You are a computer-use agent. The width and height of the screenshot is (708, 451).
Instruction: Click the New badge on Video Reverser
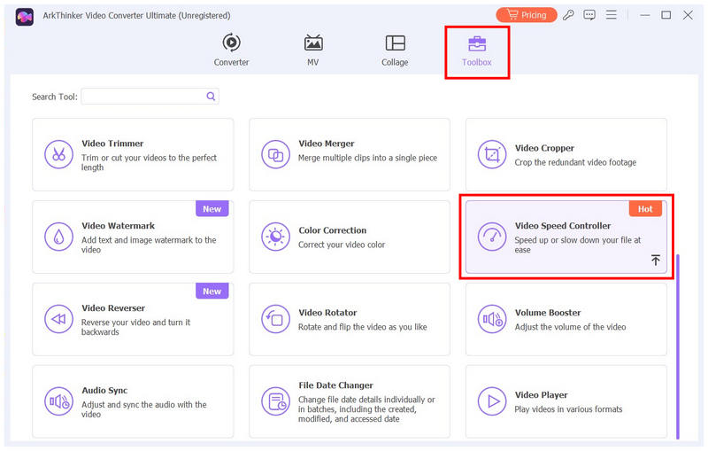[x=212, y=291]
